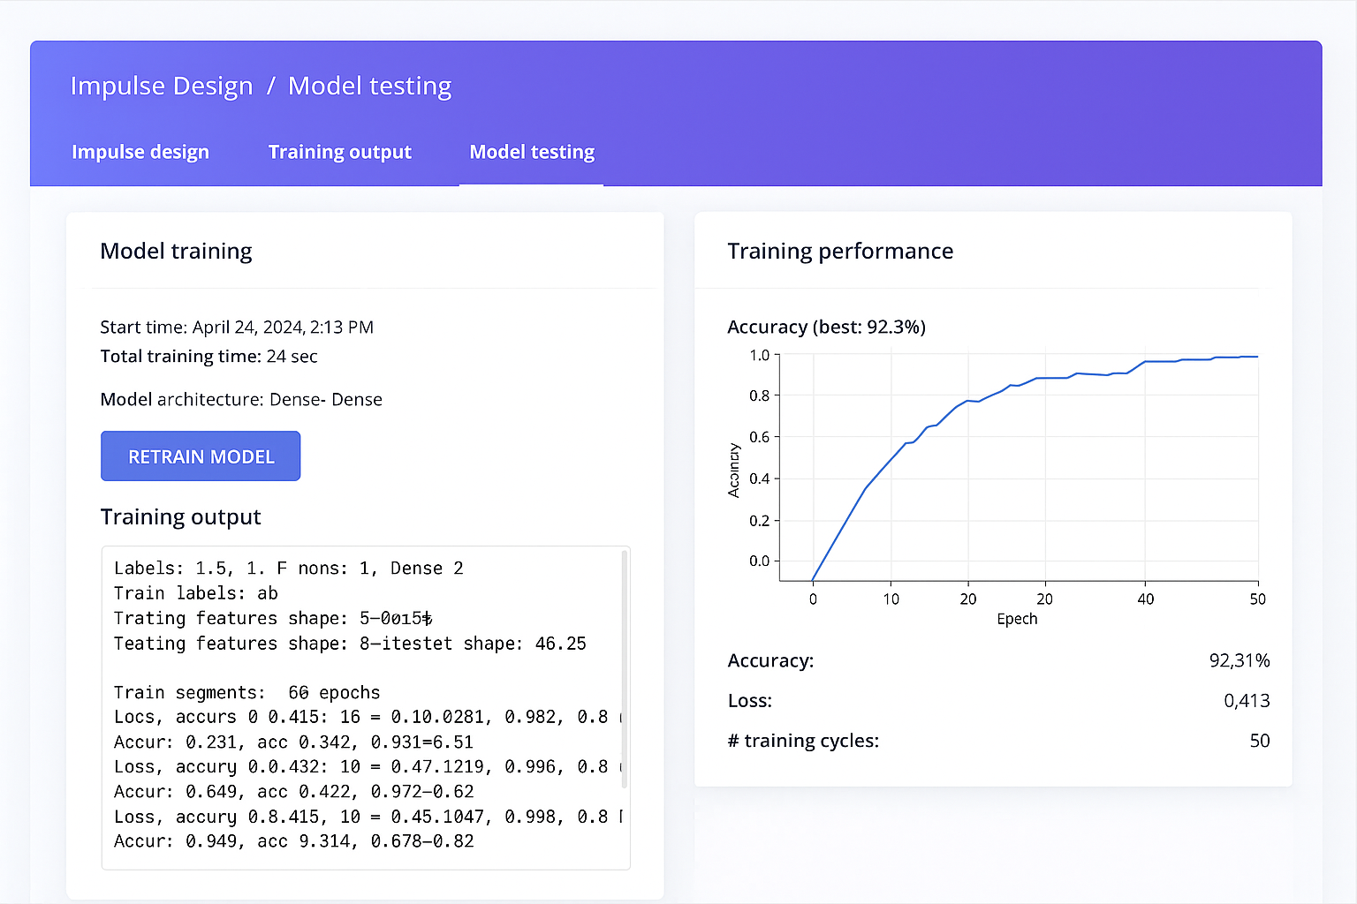Click the Start time April 24, 2024 line
The width and height of the screenshot is (1357, 904).
point(237,328)
